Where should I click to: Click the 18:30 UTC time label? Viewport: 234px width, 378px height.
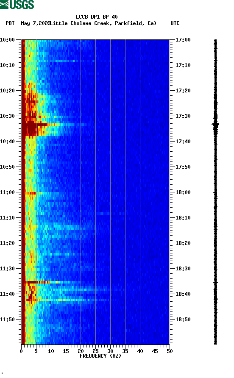pos(183,269)
